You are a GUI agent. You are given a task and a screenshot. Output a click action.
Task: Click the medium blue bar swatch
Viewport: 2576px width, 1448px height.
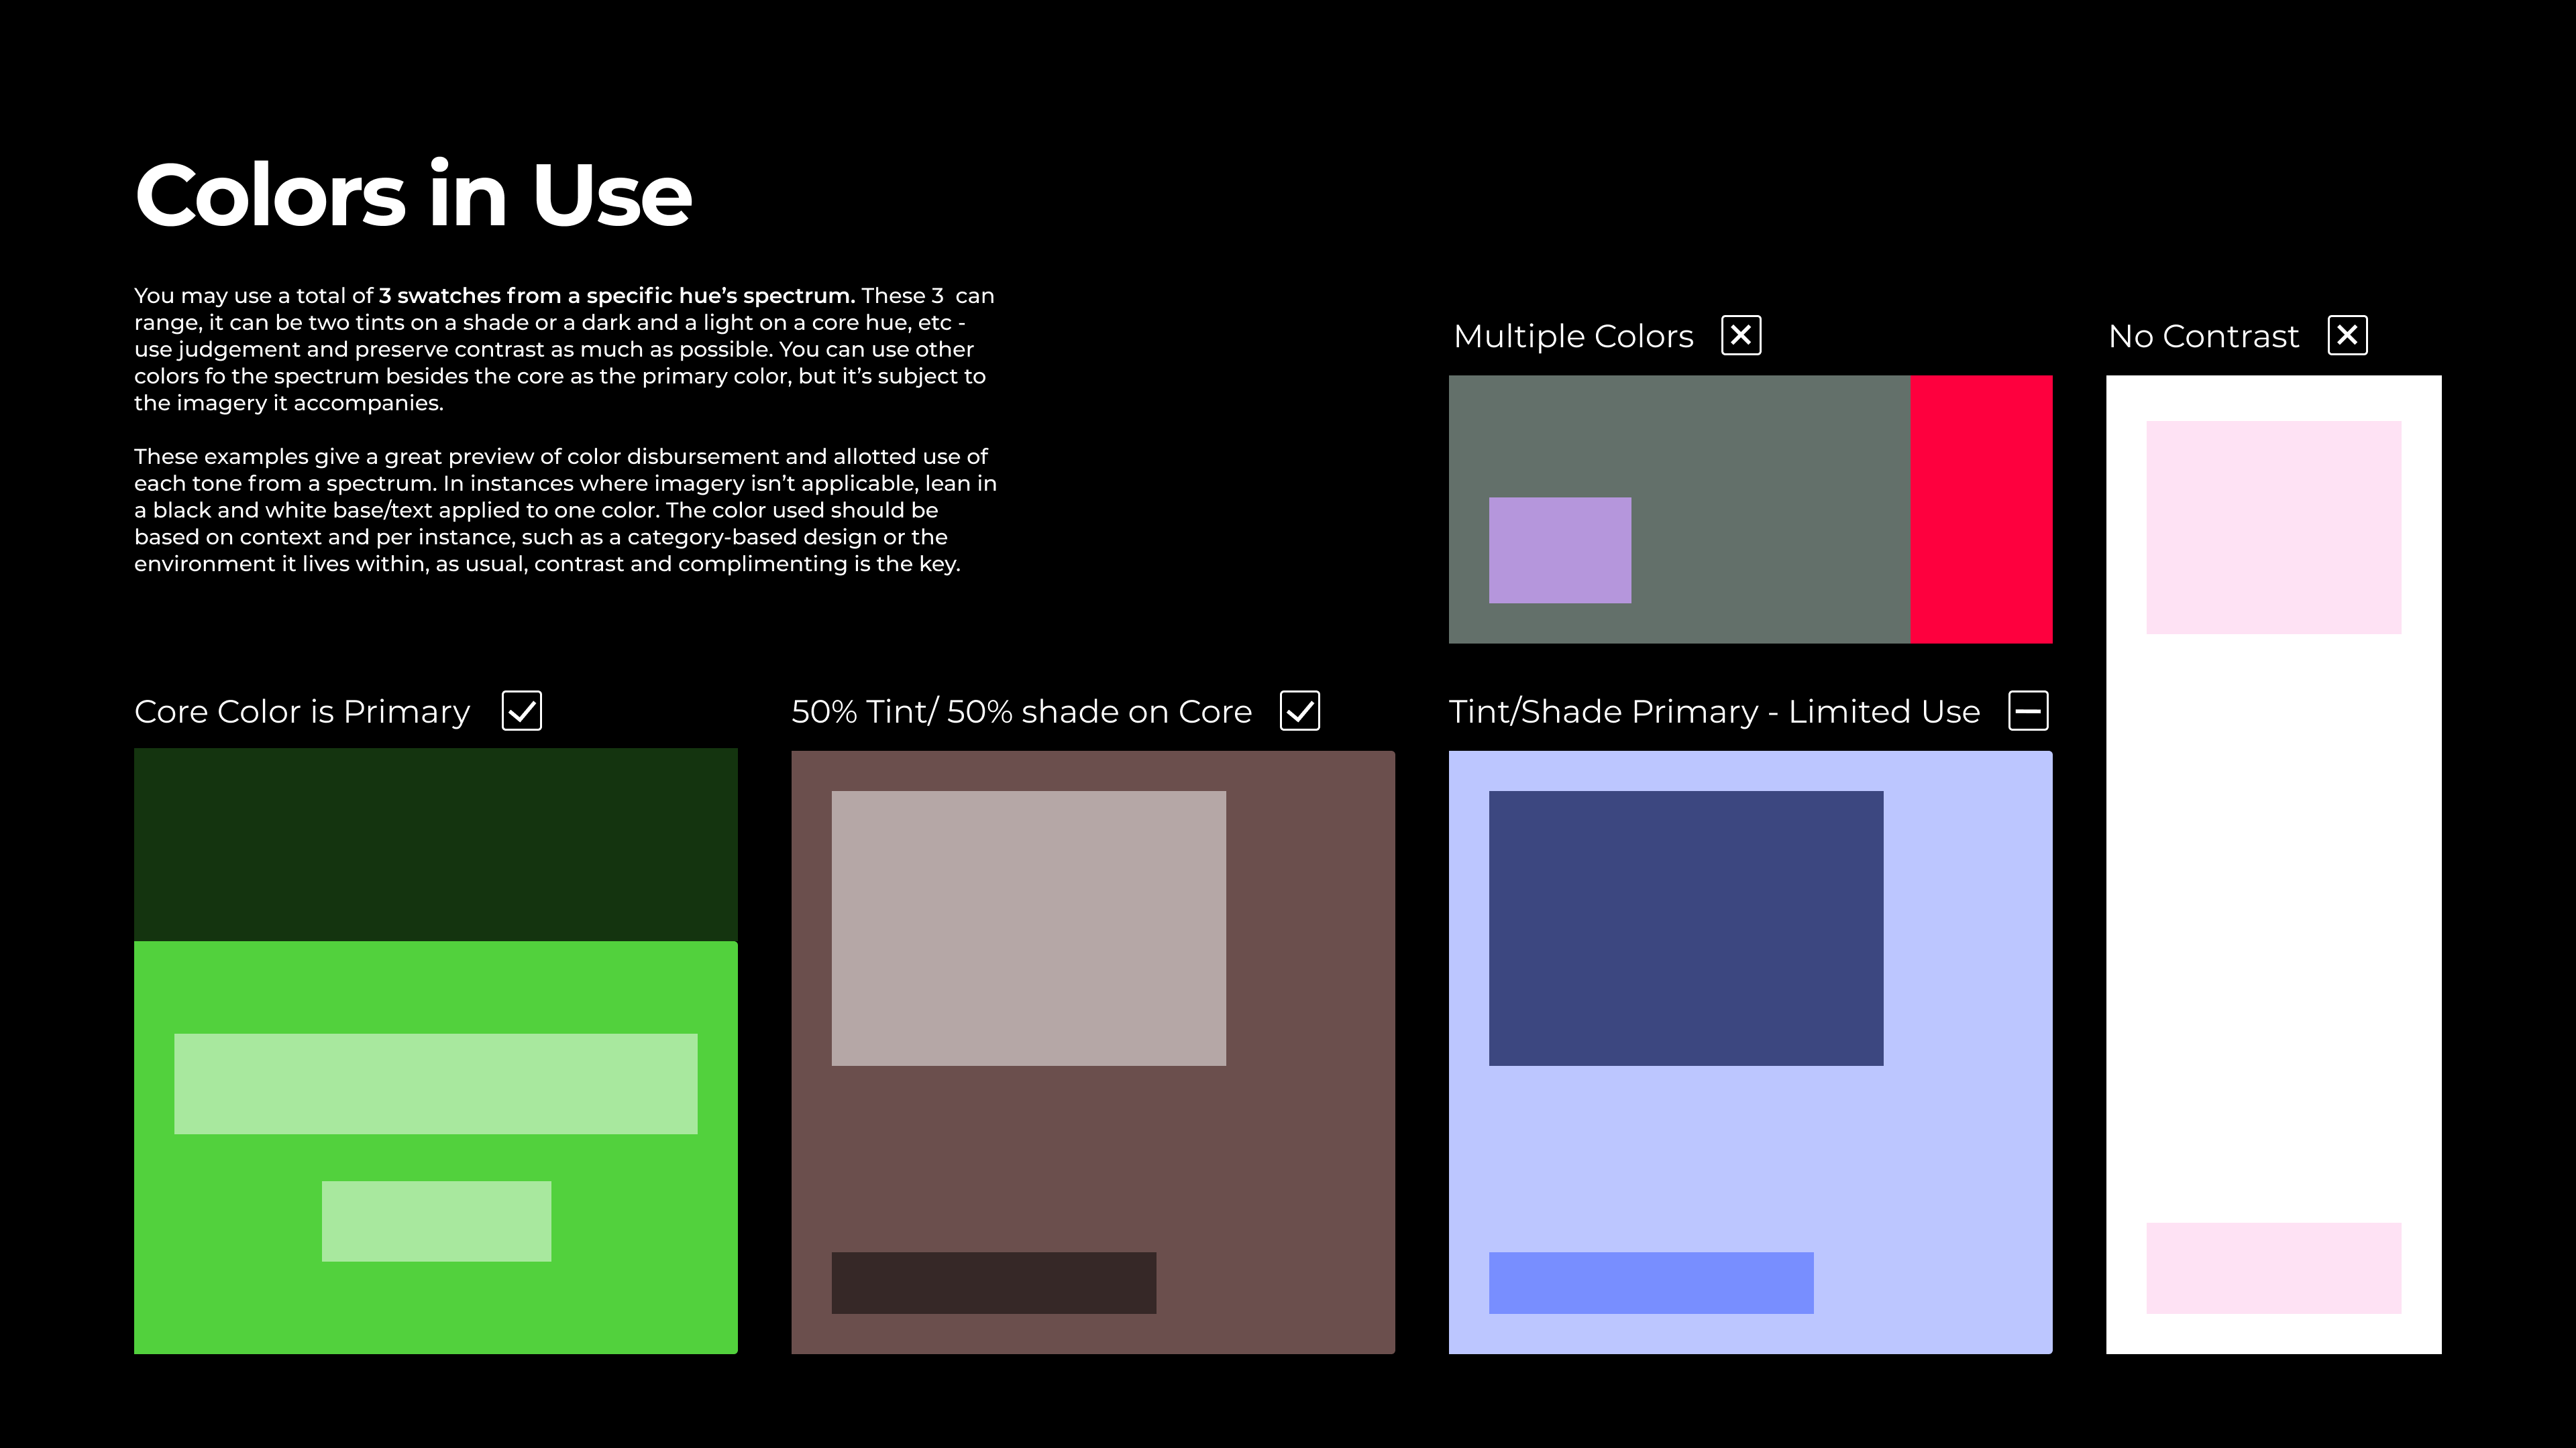coord(1651,1282)
